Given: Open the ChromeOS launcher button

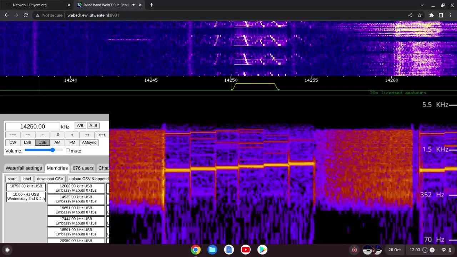Looking at the screenshot, I should point(7,250).
